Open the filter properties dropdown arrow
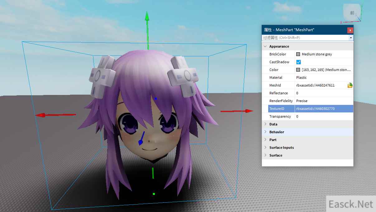Viewport: 376px width, 212px height. point(351,38)
